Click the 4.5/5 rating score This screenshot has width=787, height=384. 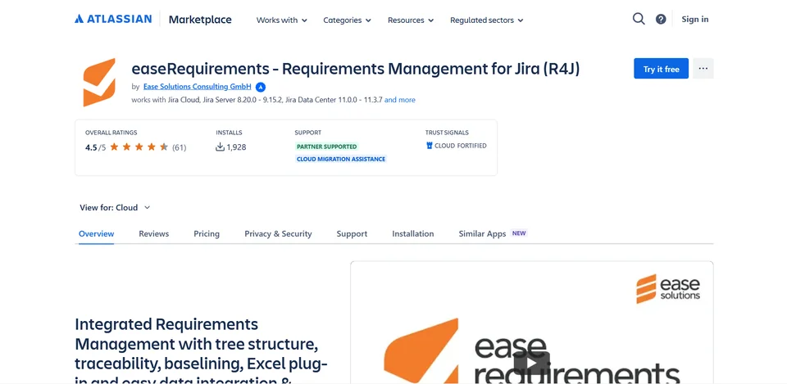click(96, 147)
